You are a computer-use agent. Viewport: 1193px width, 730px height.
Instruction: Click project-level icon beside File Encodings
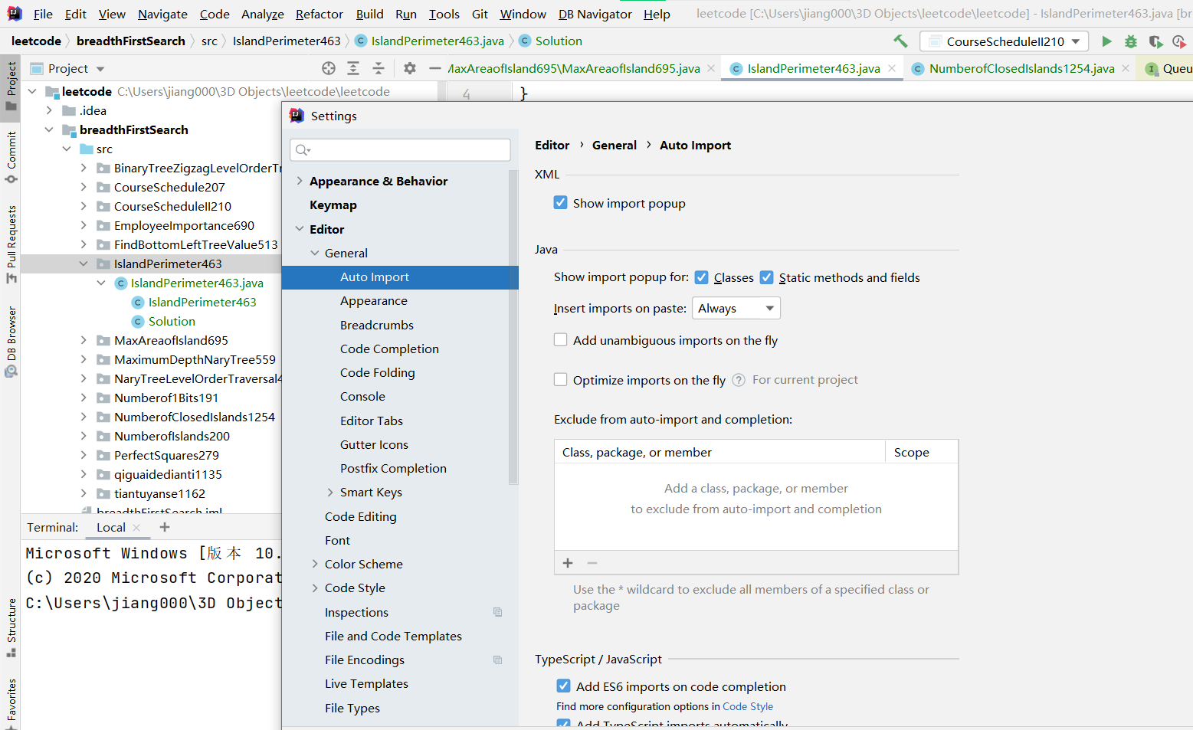click(x=497, y=660)
